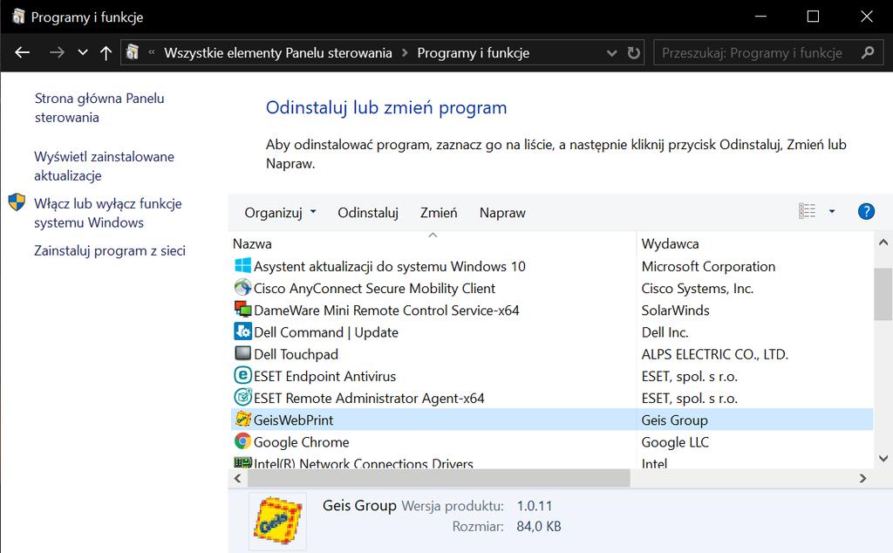
Task: Click the vertical scrollbar thumb
Action: pos(883,294)
